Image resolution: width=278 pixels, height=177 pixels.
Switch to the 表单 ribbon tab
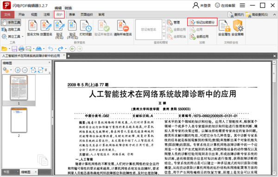[x=72, y=14]
